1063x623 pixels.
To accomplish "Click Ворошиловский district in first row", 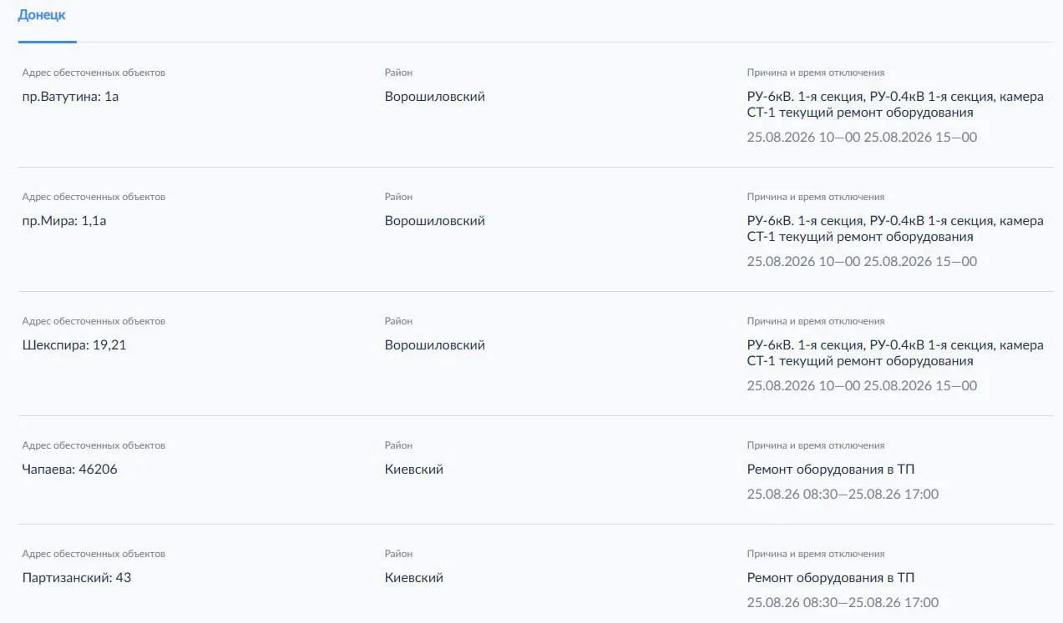I will click(x=435, y=97).
